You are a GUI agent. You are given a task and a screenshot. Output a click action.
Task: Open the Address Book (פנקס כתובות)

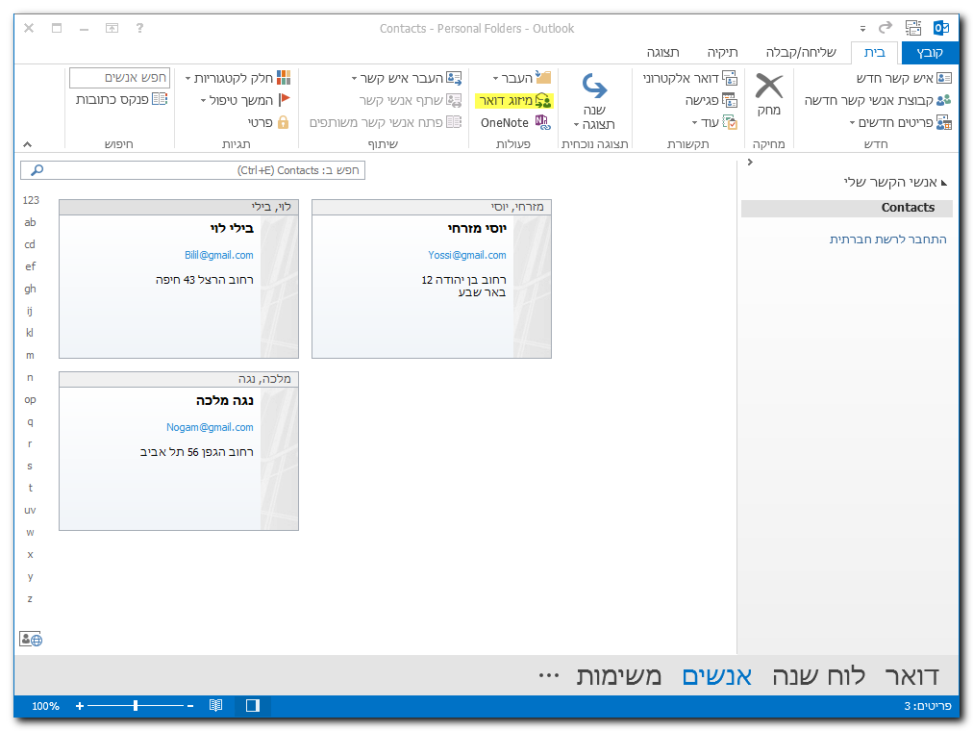tap(160, 99)
